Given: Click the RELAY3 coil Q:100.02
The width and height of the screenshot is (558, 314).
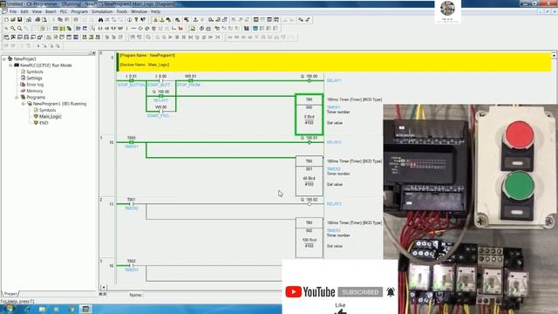Looking at the screenshot, I should click(x=310, y=204).
